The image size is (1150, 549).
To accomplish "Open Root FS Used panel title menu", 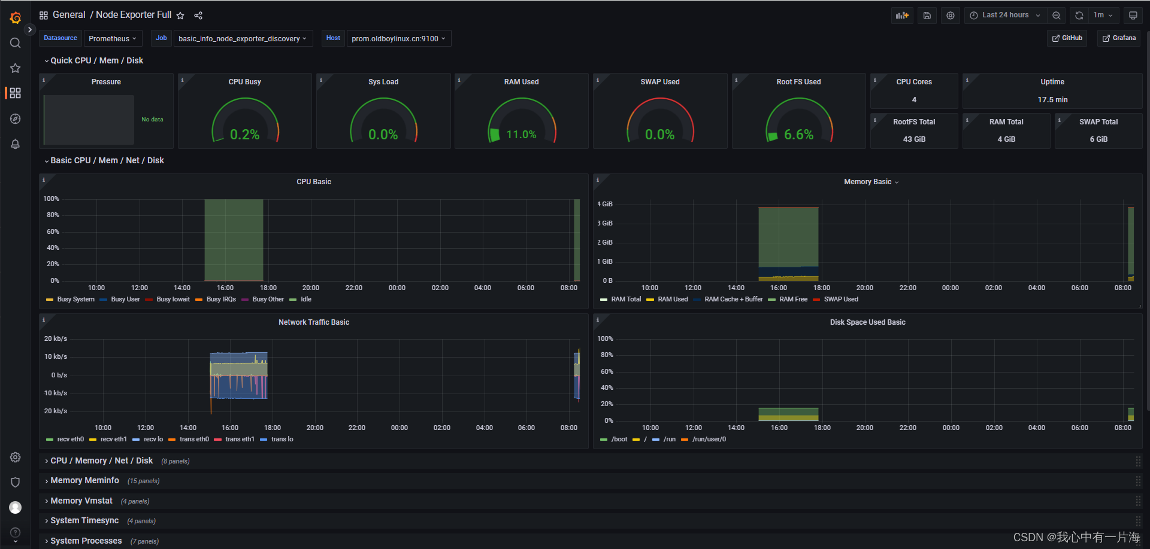I will click(x=798, y=82).
